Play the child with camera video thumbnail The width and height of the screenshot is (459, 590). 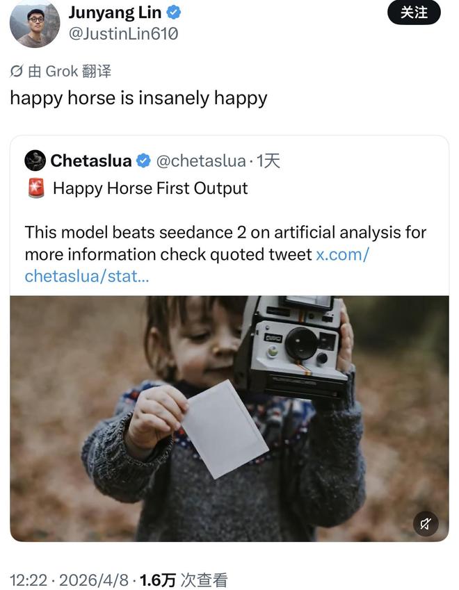229,418
